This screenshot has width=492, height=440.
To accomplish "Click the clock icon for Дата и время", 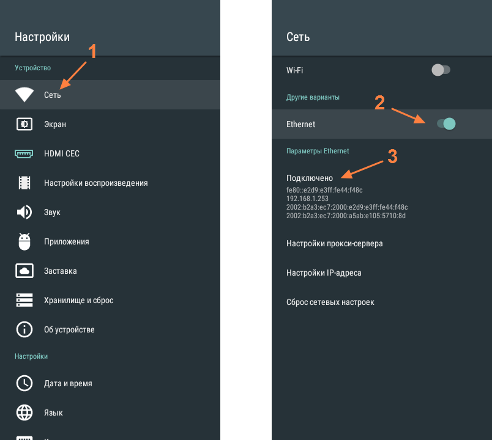I will (x=24, y=383).
